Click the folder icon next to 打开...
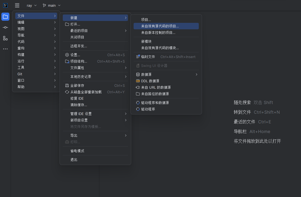The image size is (301, 197). click(67, 24)
